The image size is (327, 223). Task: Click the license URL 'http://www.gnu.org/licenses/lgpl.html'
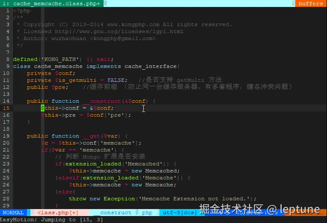pos(119,31)
